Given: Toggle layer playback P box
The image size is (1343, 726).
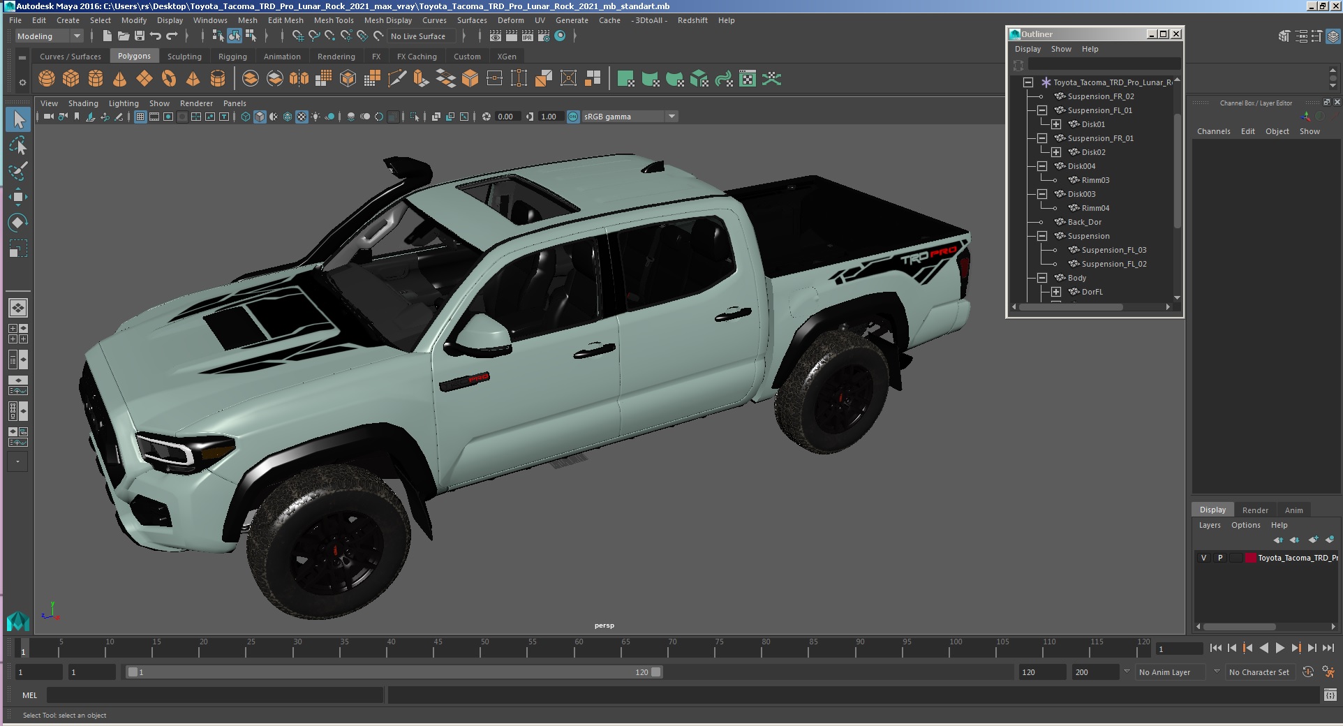Looking at the screenshot, I should click(1220, 558).
